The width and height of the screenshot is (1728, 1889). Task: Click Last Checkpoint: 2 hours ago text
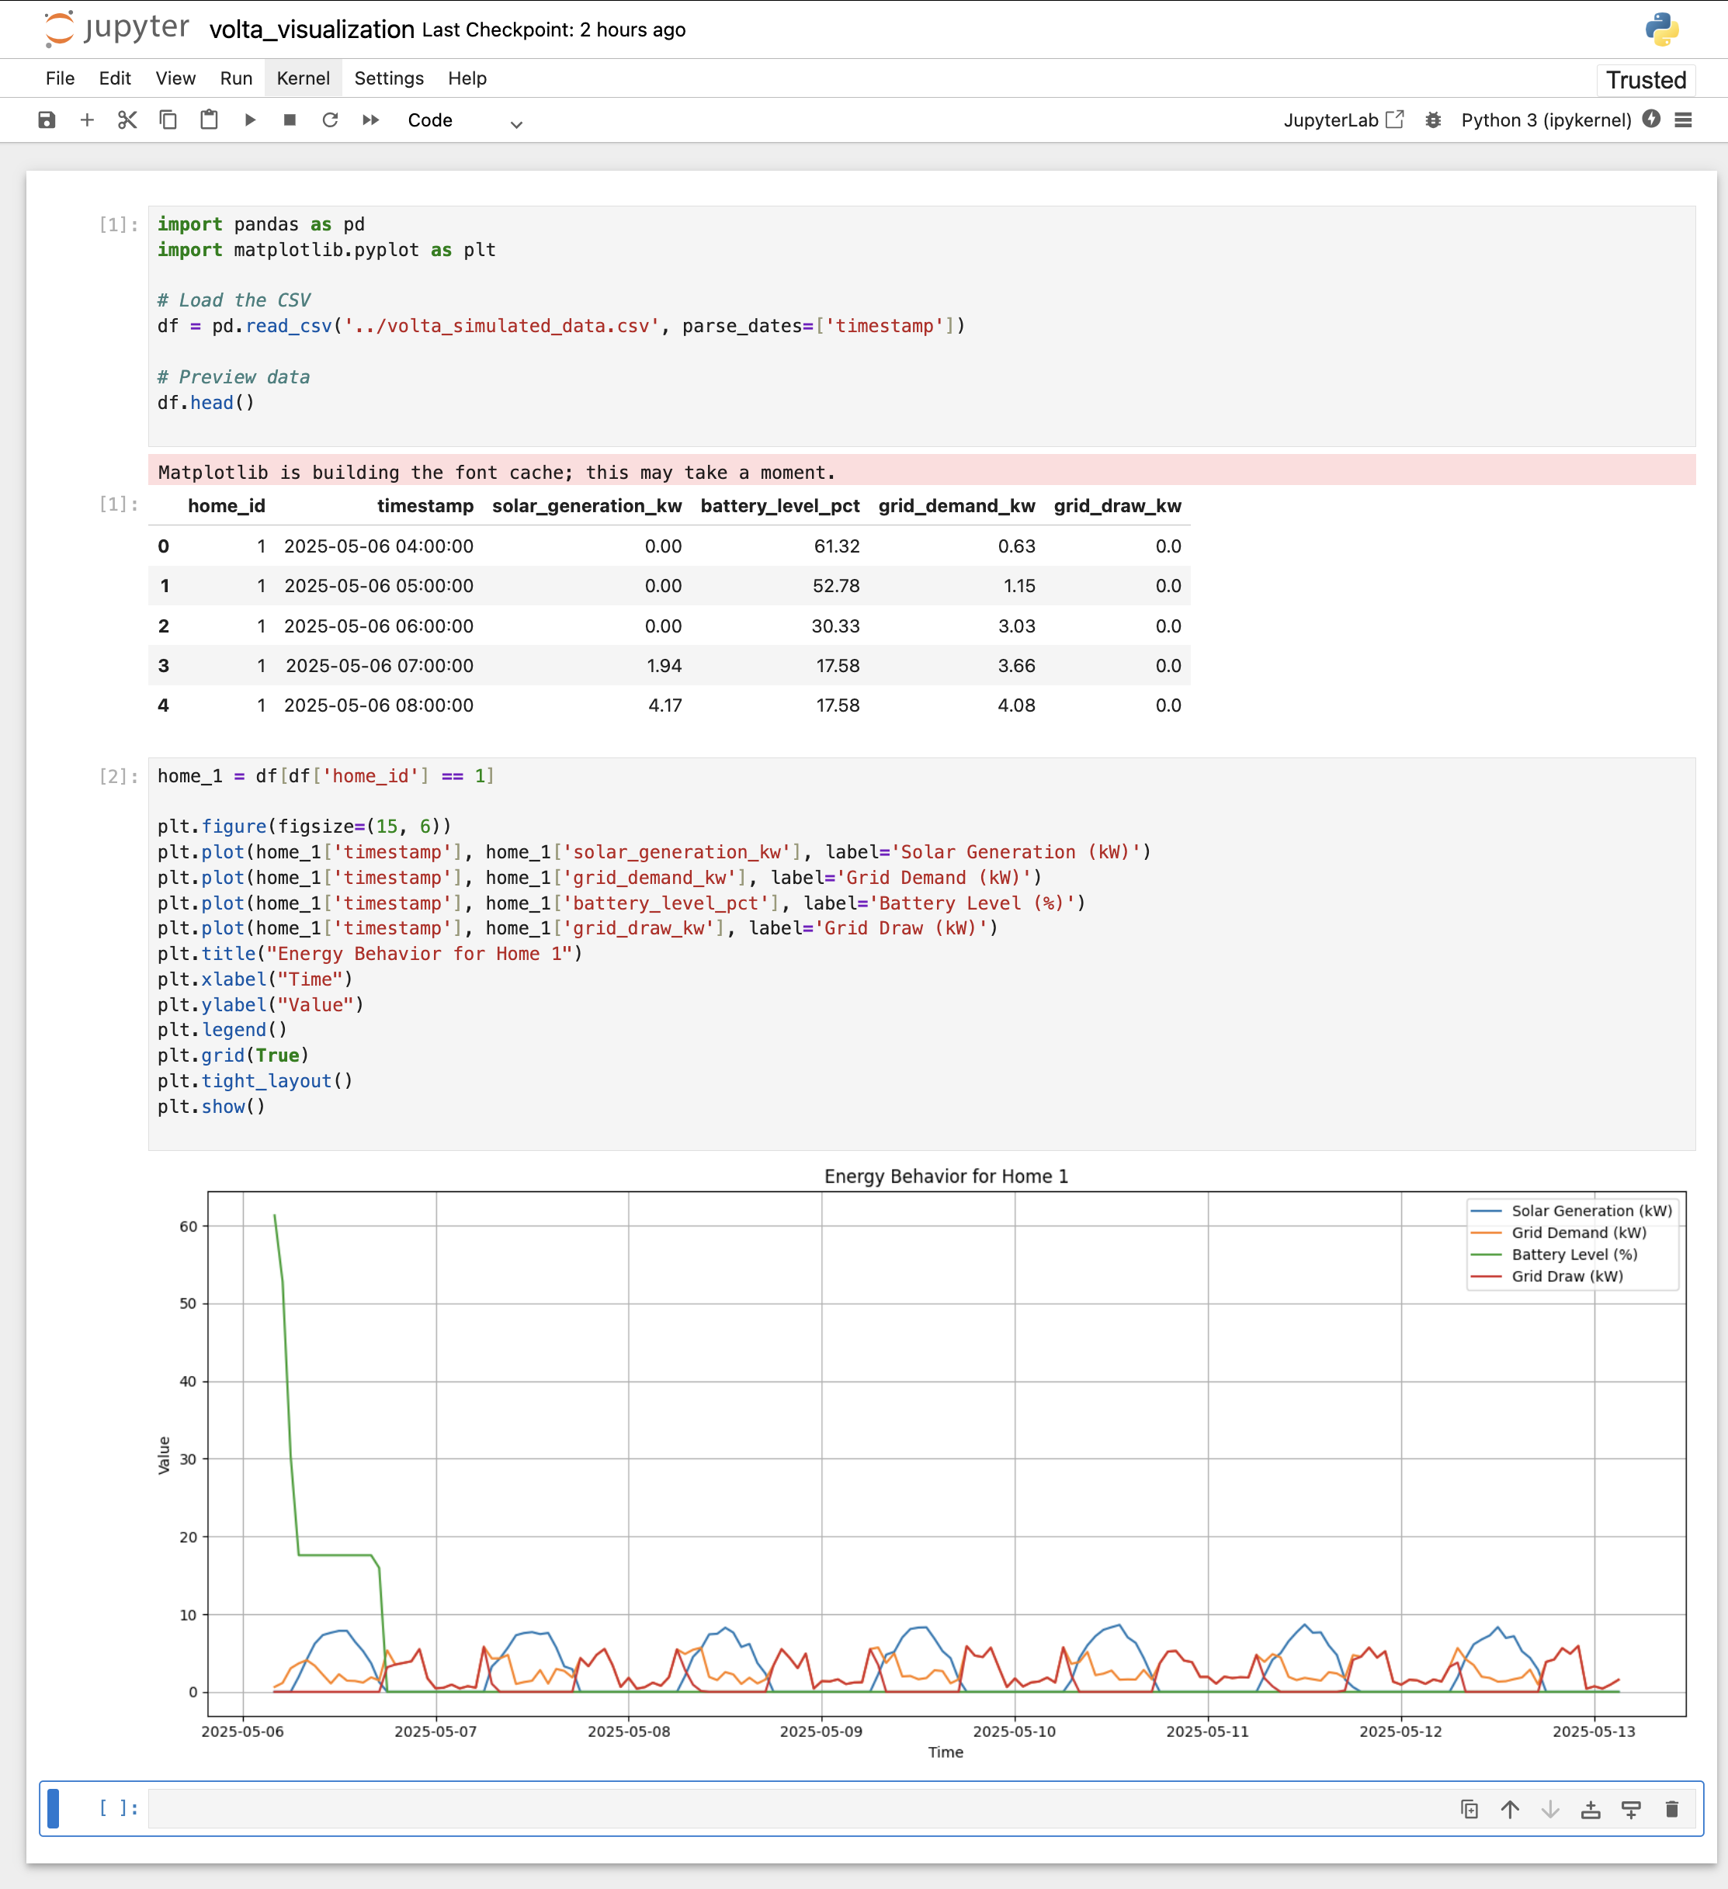[x=553, y=30]
